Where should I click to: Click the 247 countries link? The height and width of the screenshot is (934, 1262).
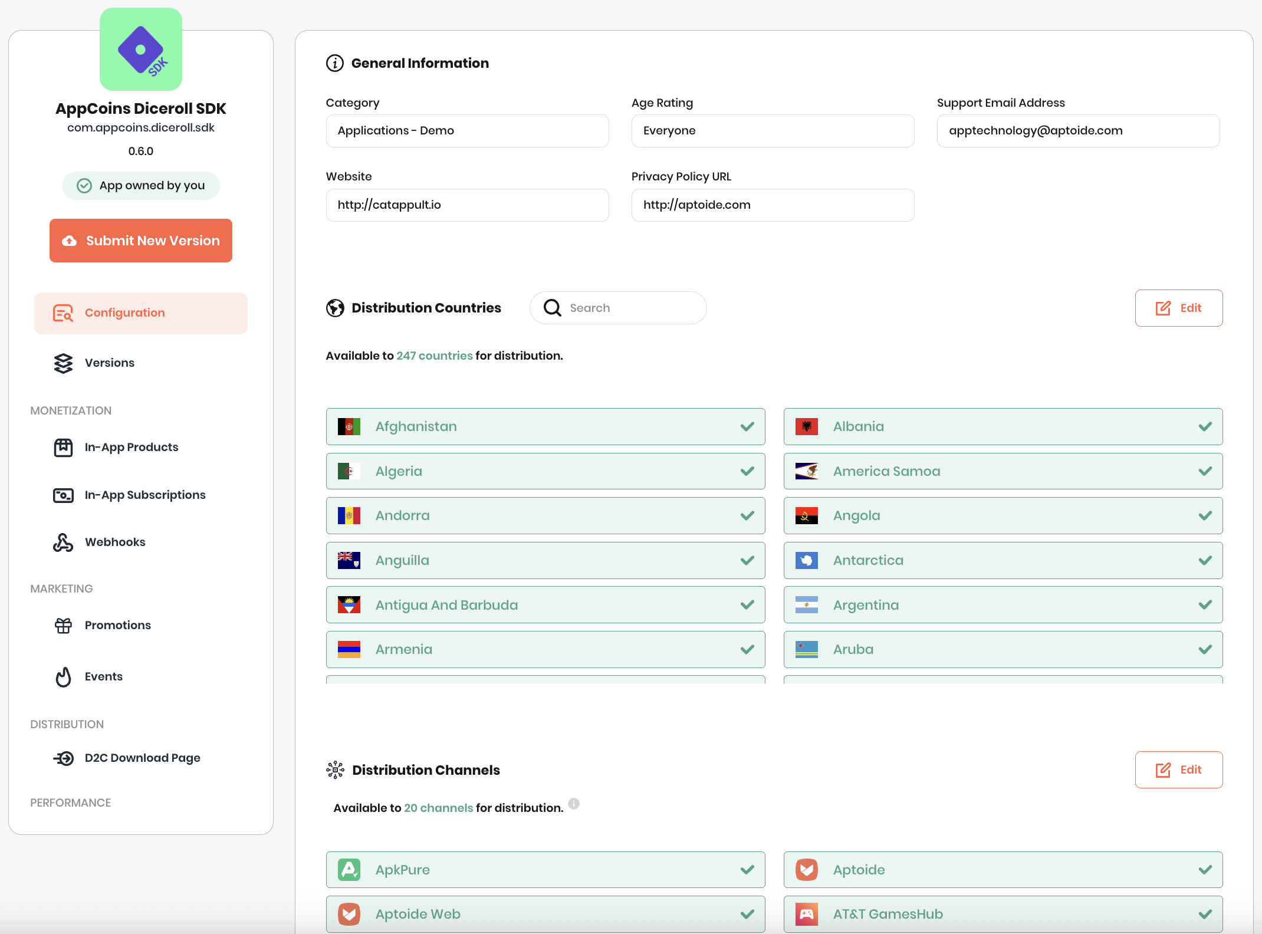point(435,356)
